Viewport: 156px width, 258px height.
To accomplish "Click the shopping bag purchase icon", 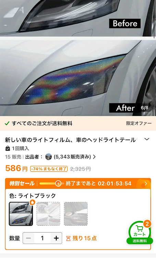I will pos(8,148).
